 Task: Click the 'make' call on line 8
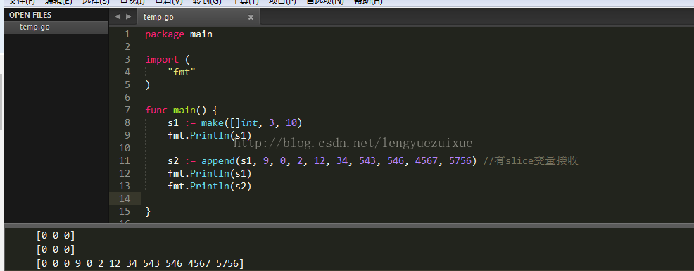tap(213, 122)
